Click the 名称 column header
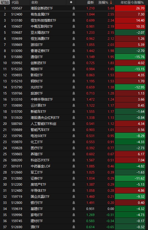This screenshot has width=148, height=230. pyautogui.click(x=35, y=2)
